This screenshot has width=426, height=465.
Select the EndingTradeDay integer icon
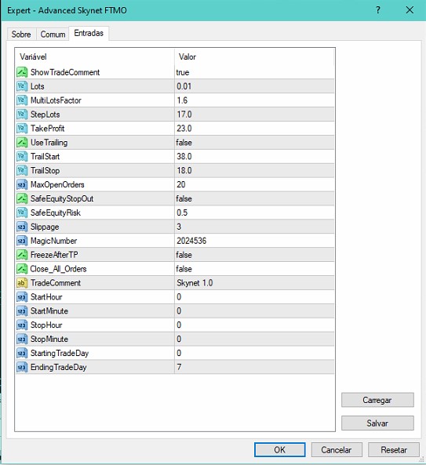click(22, 368)
